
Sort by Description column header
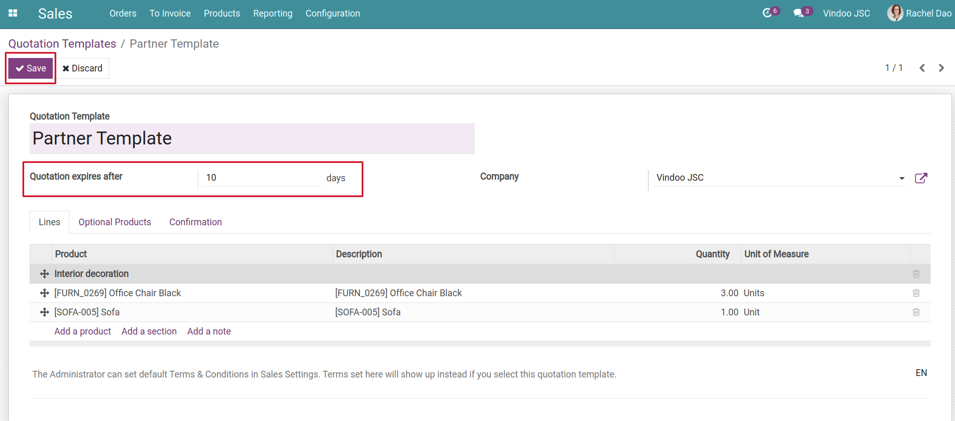coord(473,254)
